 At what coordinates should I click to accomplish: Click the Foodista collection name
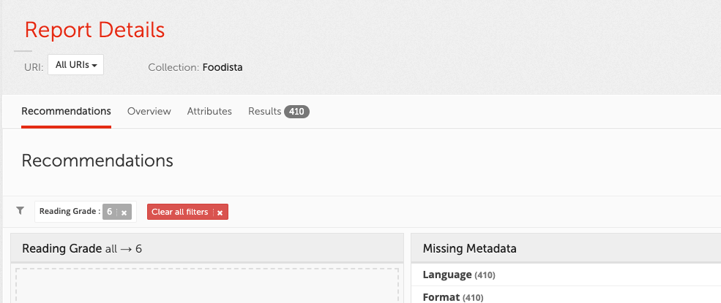coord(223,67)
